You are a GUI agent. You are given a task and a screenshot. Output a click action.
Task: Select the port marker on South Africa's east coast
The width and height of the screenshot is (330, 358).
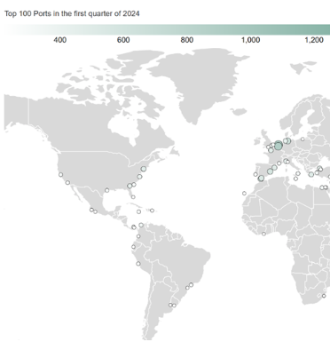pos(324,296)
